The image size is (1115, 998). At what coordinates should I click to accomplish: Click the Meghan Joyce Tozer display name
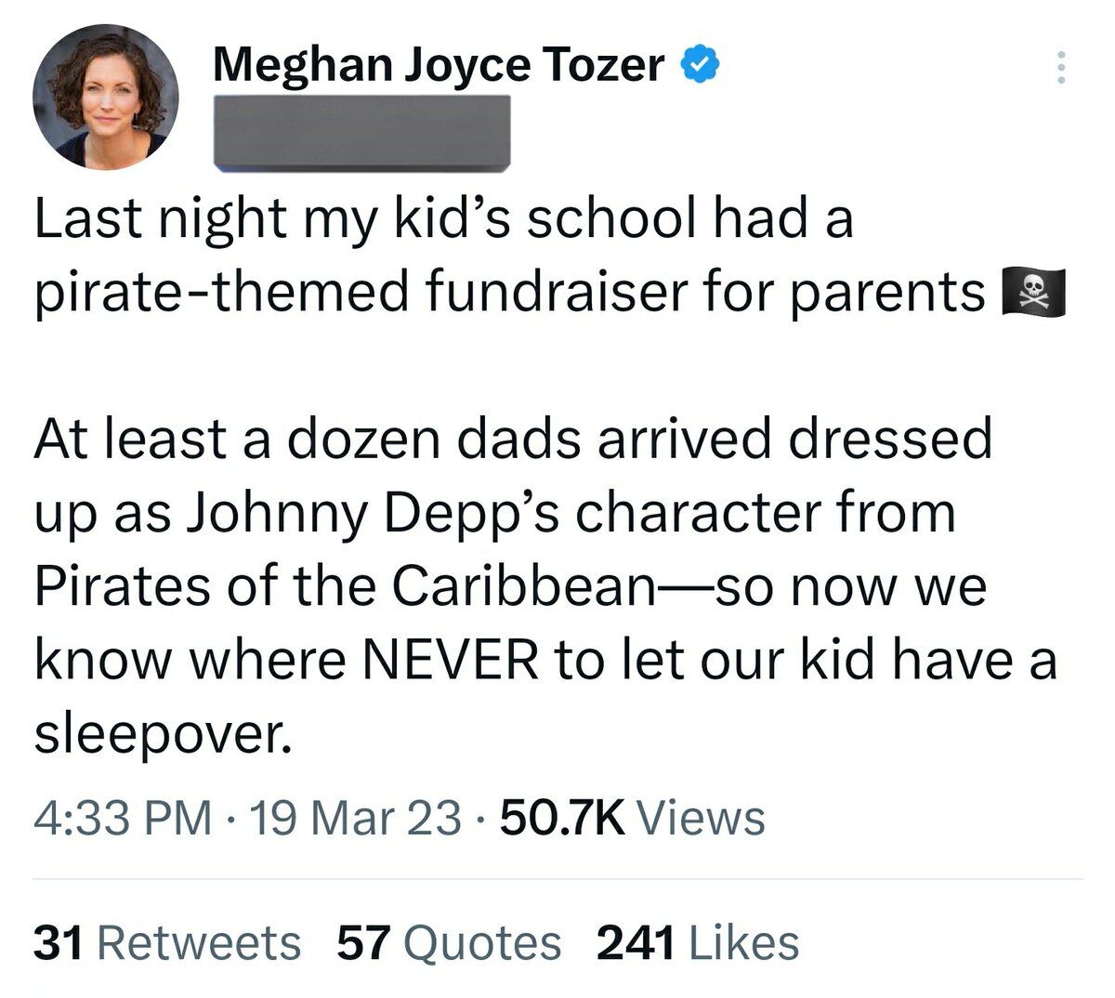(438, 65)
